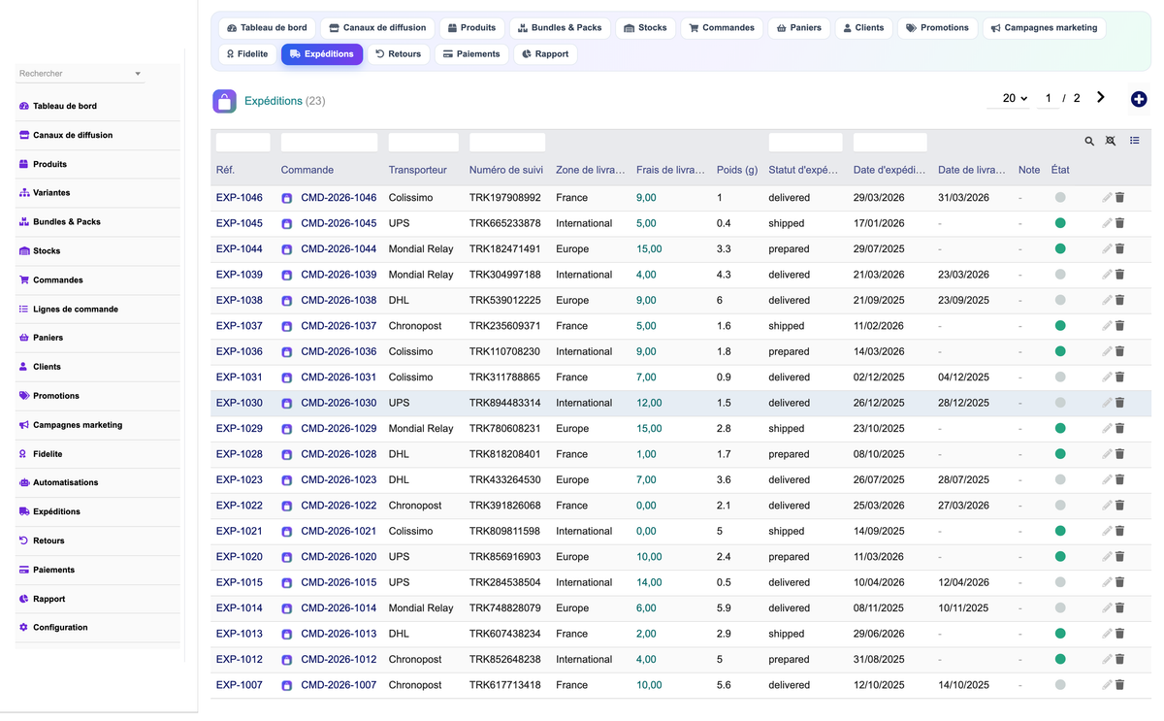Delete EXP-1007 with its trash icon
The width and height of the screenshot is (1164, 721).
pyautogui.click(x=1119, y=685)
